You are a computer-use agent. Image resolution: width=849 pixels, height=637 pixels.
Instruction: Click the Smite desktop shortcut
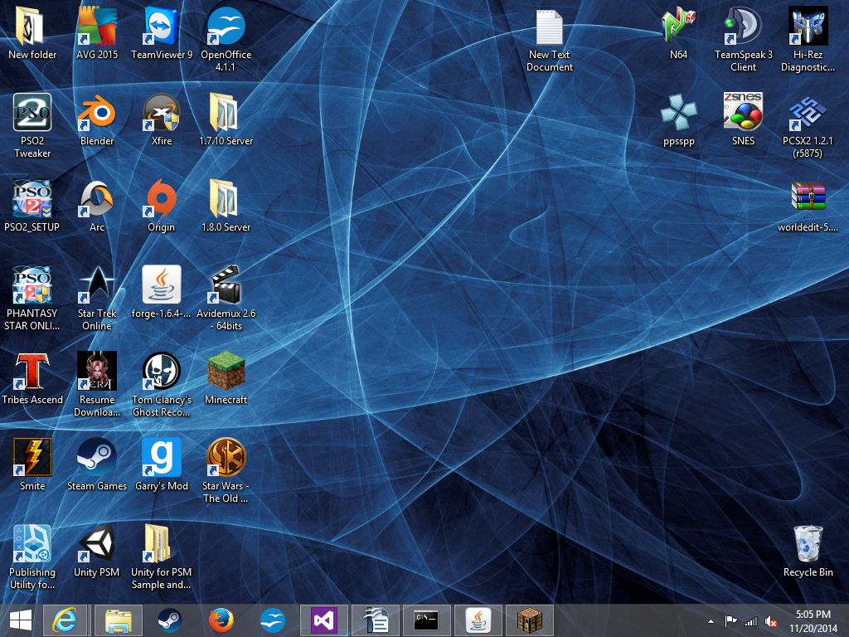point(32,459)
